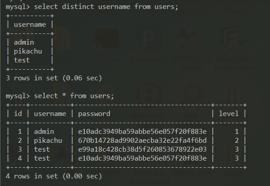The width and height of the screenshot is (270, 186).
Task: Click the password column header
Action: [94, 114]
